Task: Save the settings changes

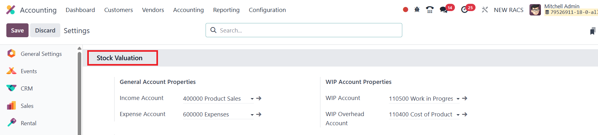Action: [17, 30]
